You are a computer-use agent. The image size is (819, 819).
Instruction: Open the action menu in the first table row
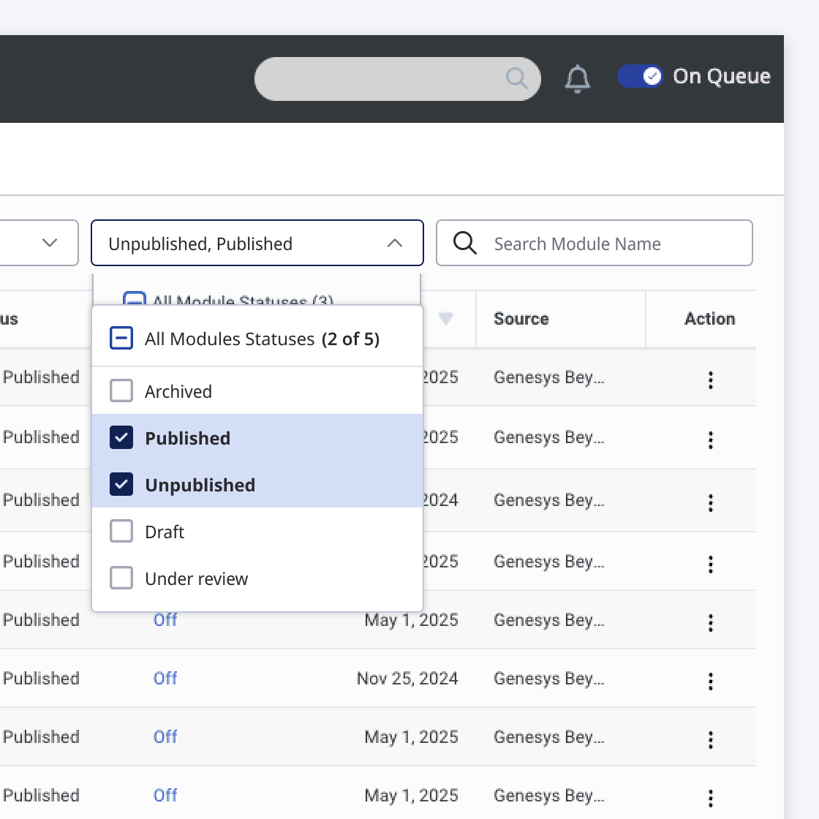710,380
